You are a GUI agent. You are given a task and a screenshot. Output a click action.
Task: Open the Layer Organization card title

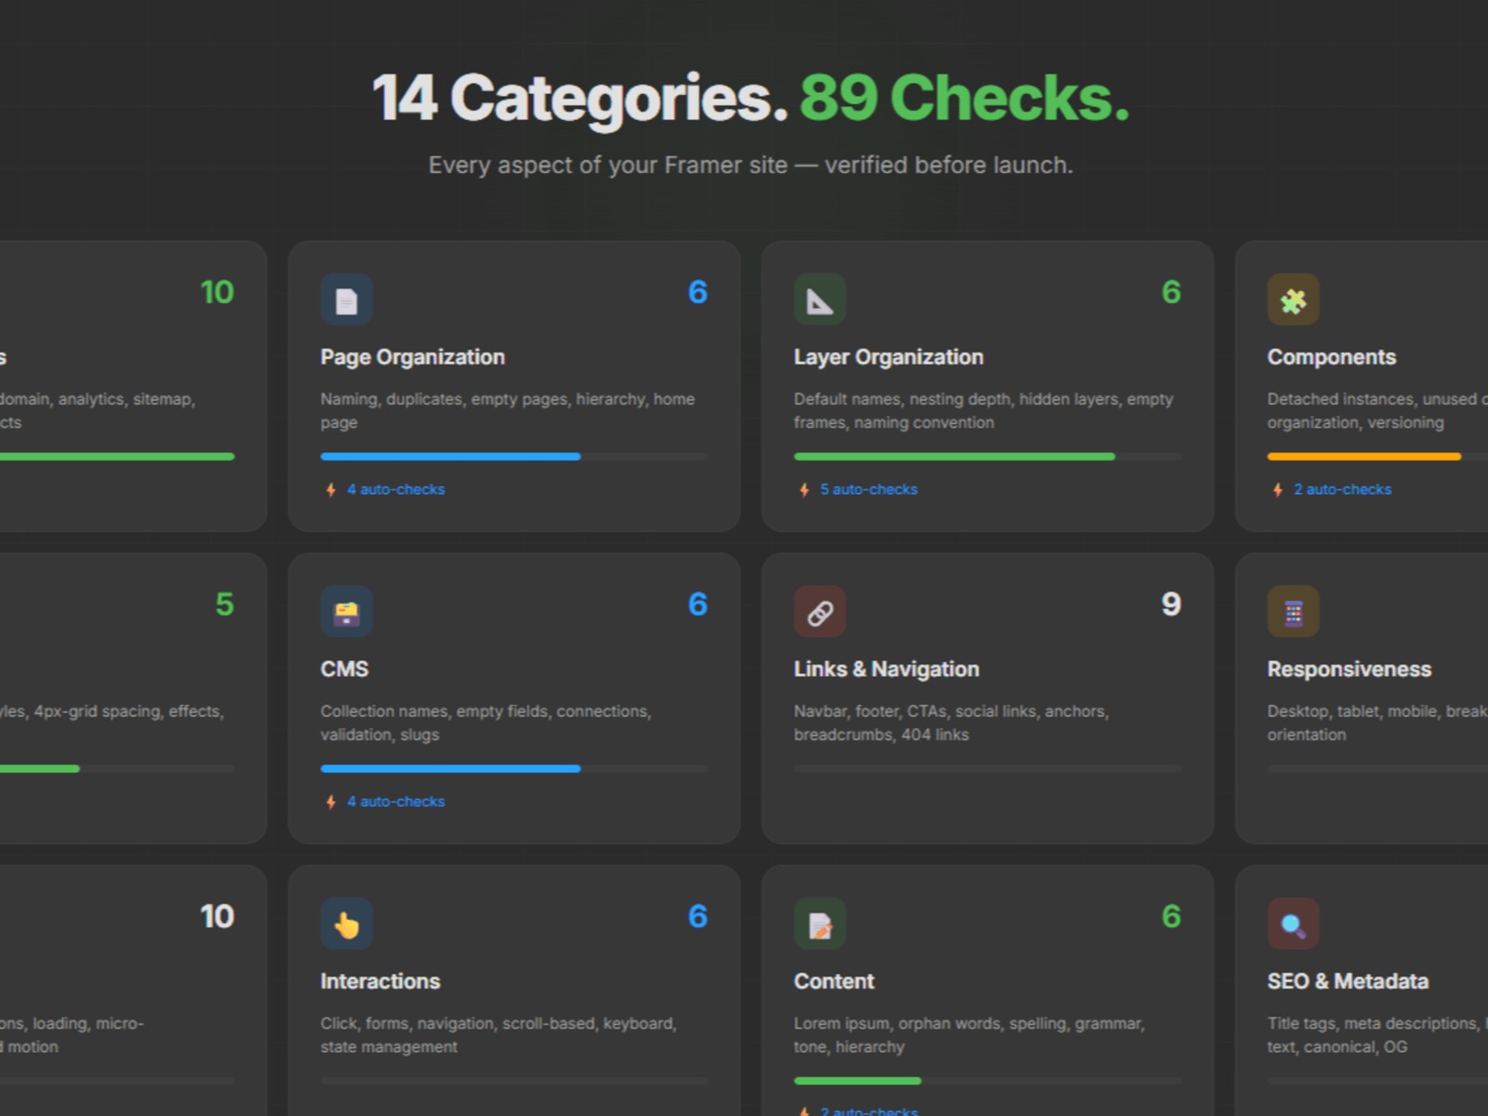[x=888, y=357]
